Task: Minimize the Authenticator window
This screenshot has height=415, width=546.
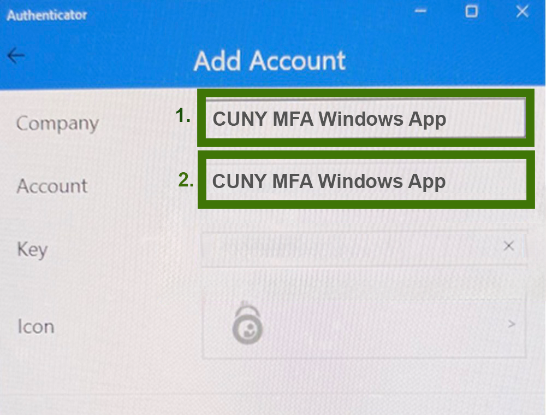Action: click(x=420, y=11)
